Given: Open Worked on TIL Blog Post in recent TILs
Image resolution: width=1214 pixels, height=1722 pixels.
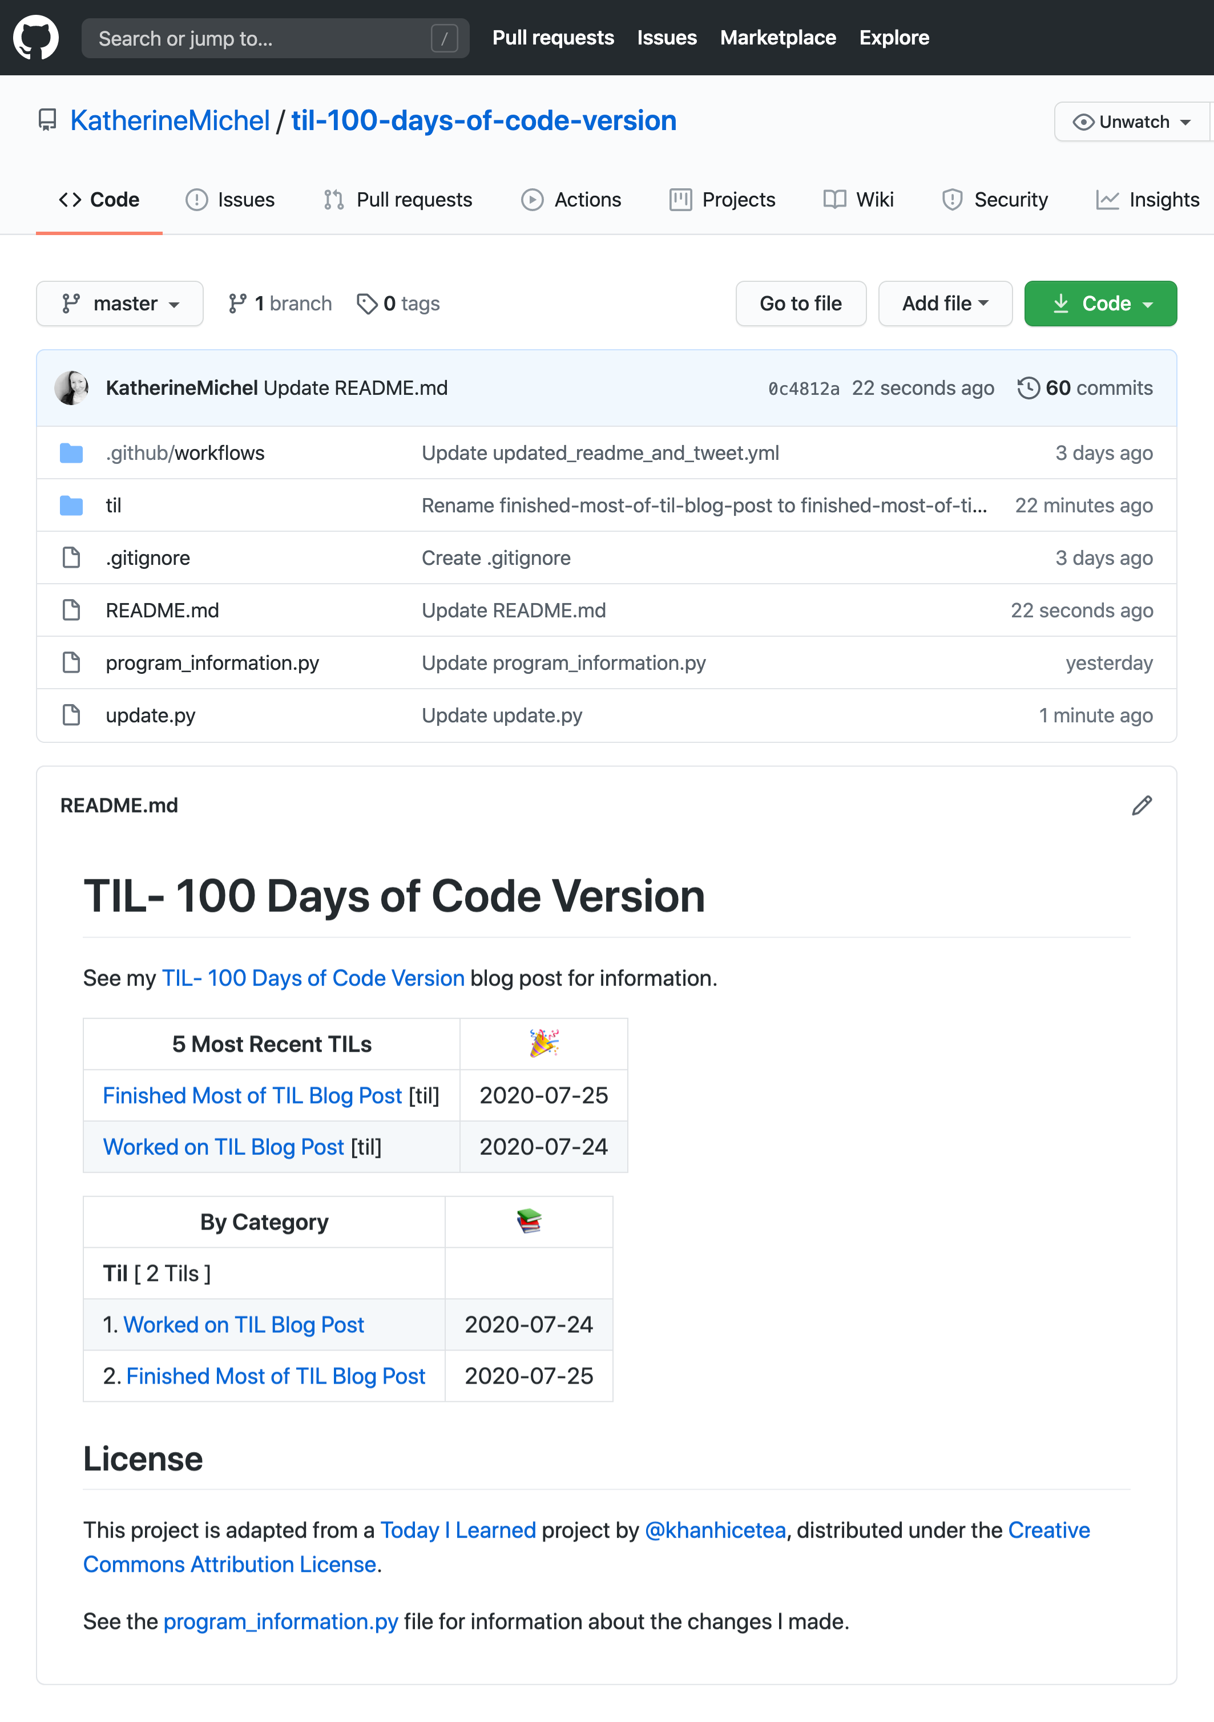Looking at the screenshot, I should click(x=224, y=1147).
